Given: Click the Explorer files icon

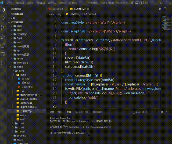Looking at the screenshot, I should [3, 10].
